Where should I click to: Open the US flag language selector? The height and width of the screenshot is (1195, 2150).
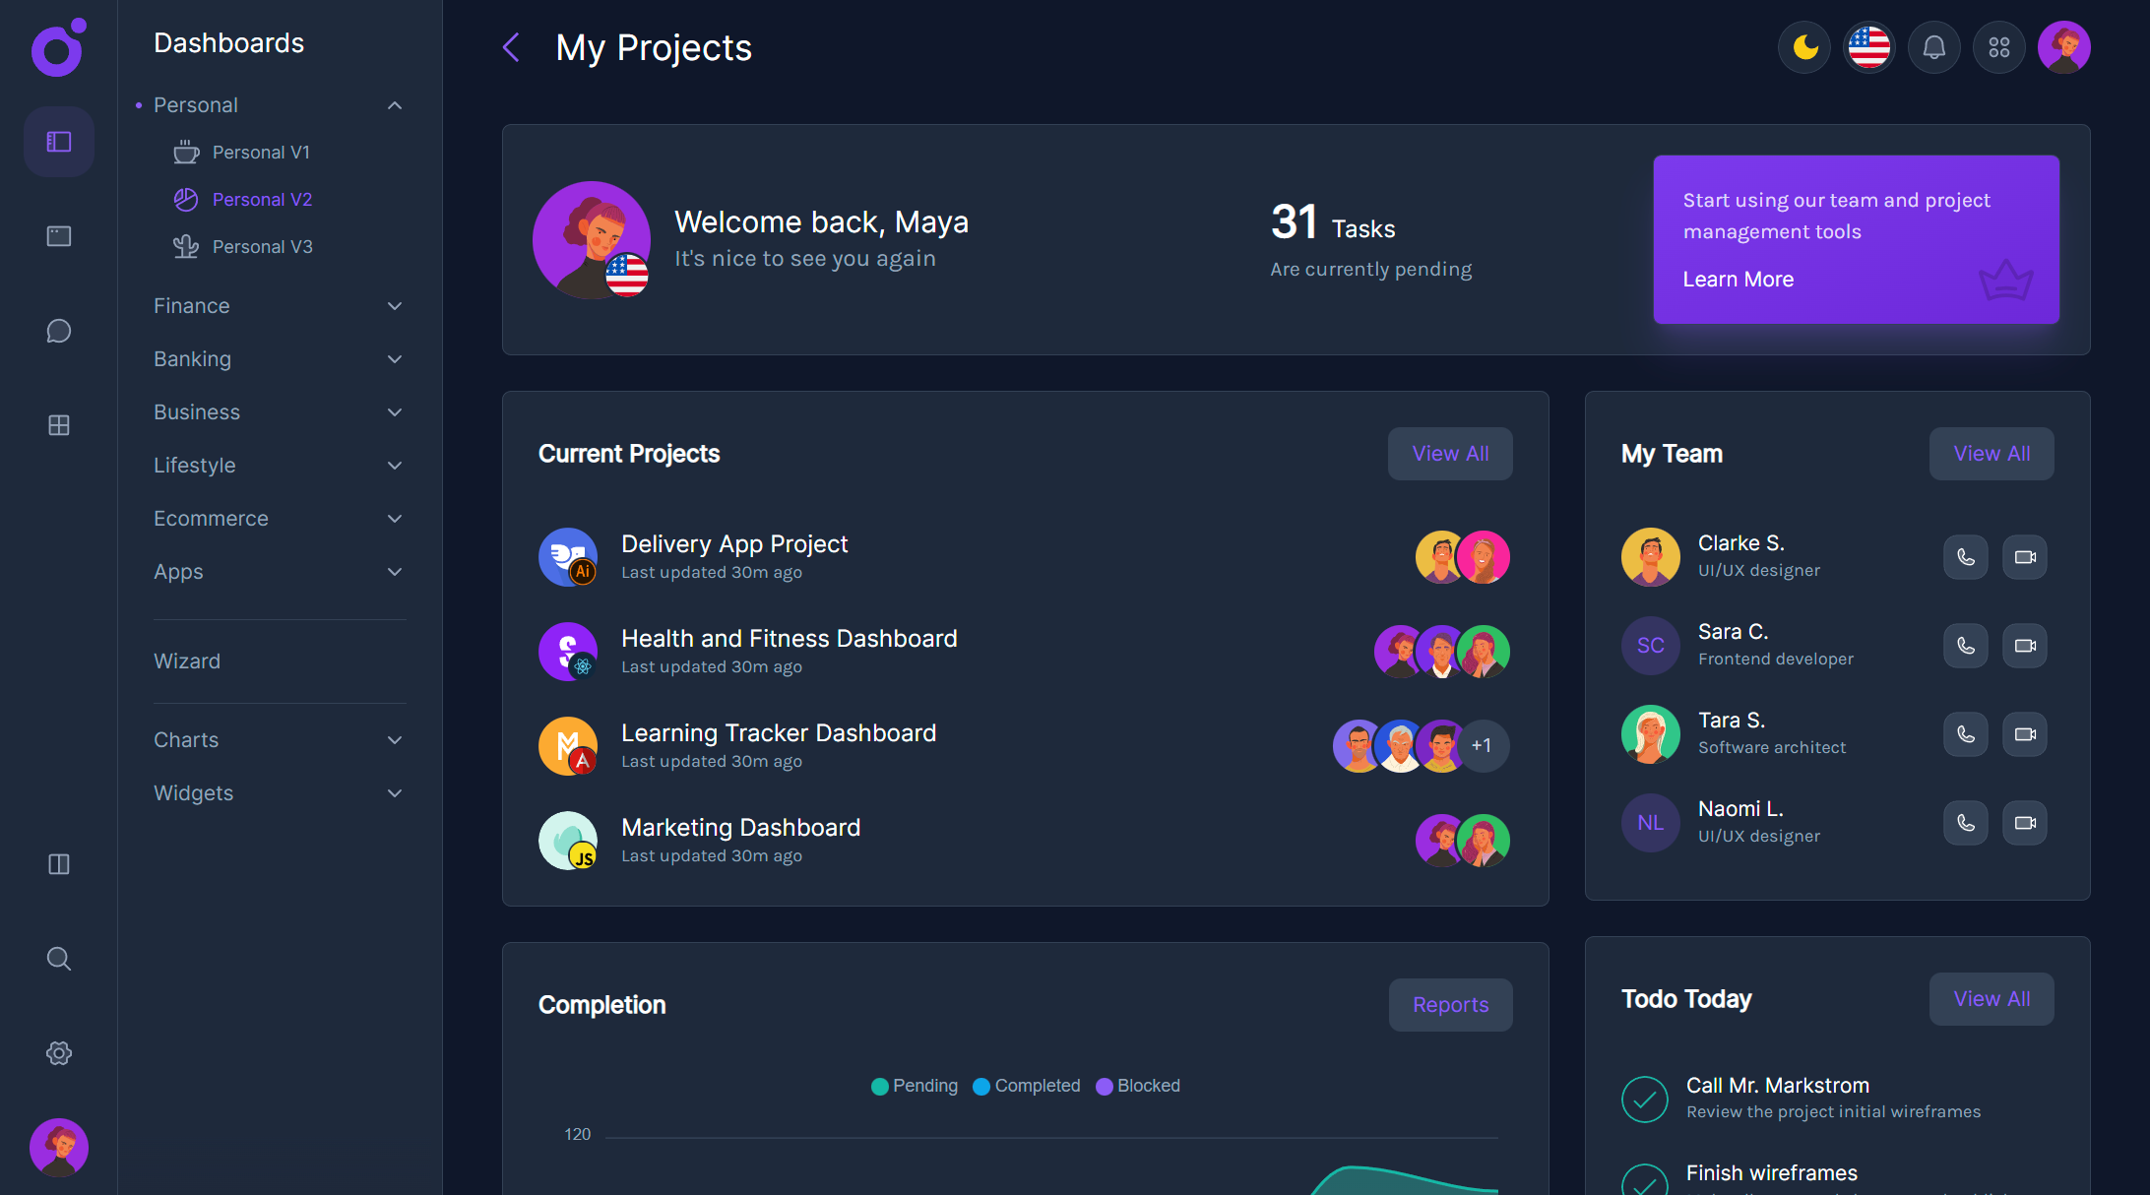pos(1868,46)
